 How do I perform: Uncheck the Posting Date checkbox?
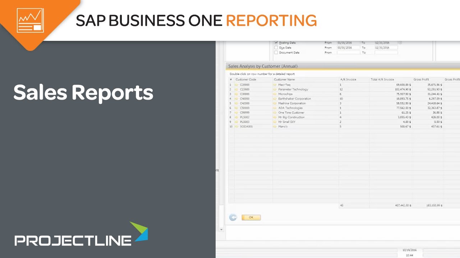[x=276, y=43]
